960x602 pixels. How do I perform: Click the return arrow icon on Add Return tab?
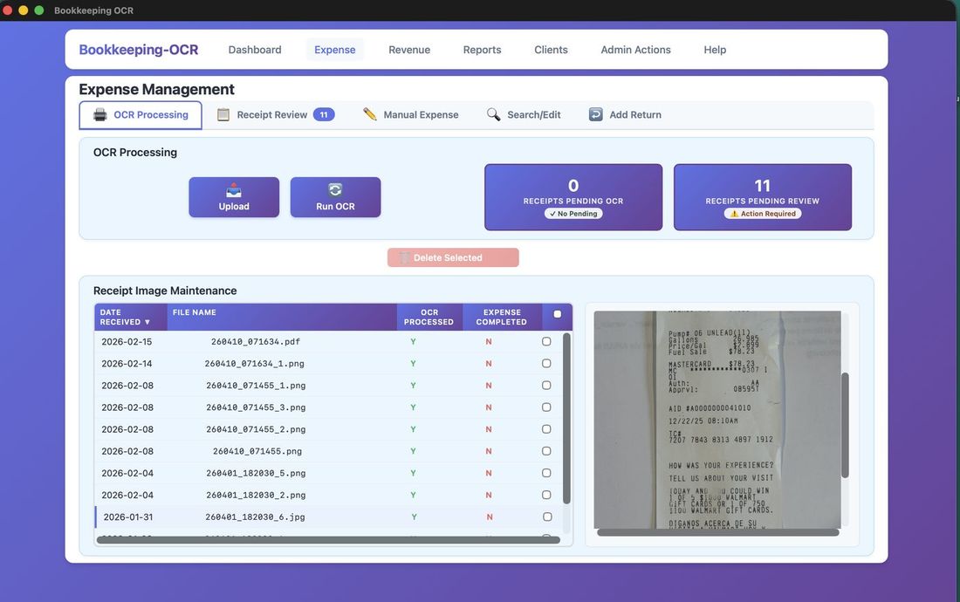coord(594,113)
